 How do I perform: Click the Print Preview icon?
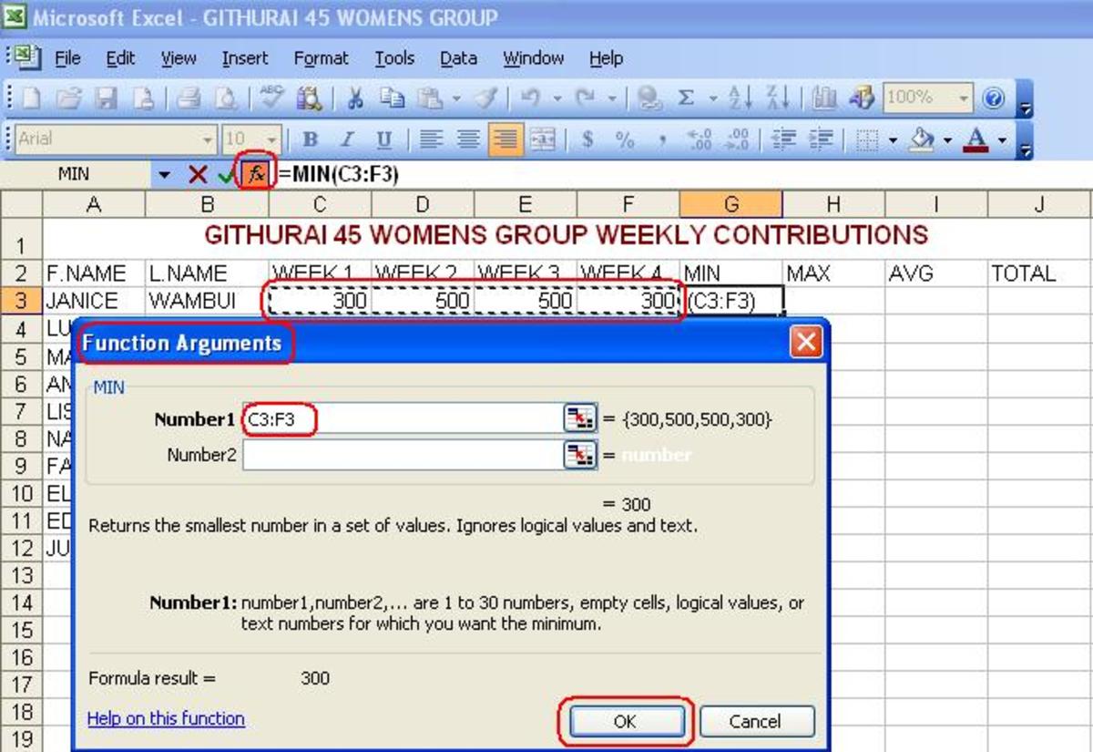click(225, 98)
